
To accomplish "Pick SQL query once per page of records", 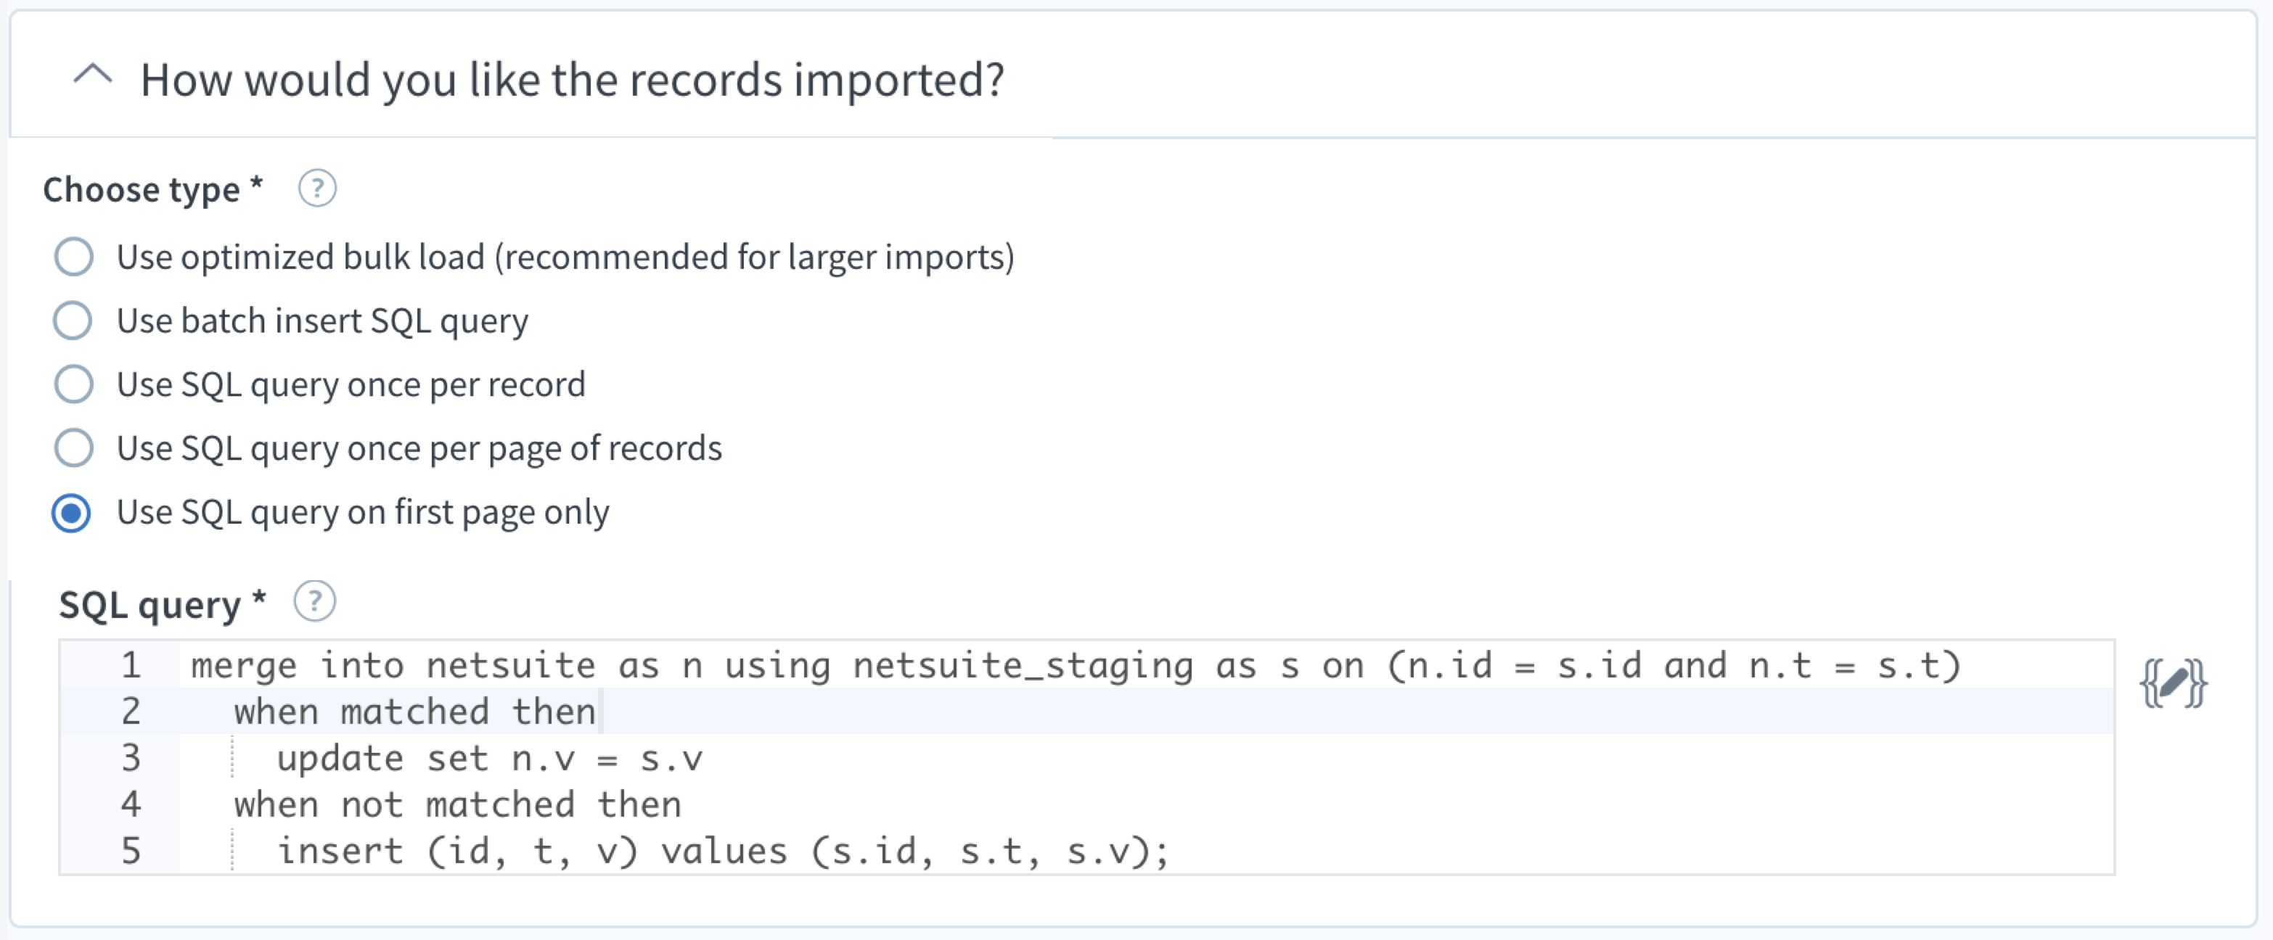I will coord(73,448).
